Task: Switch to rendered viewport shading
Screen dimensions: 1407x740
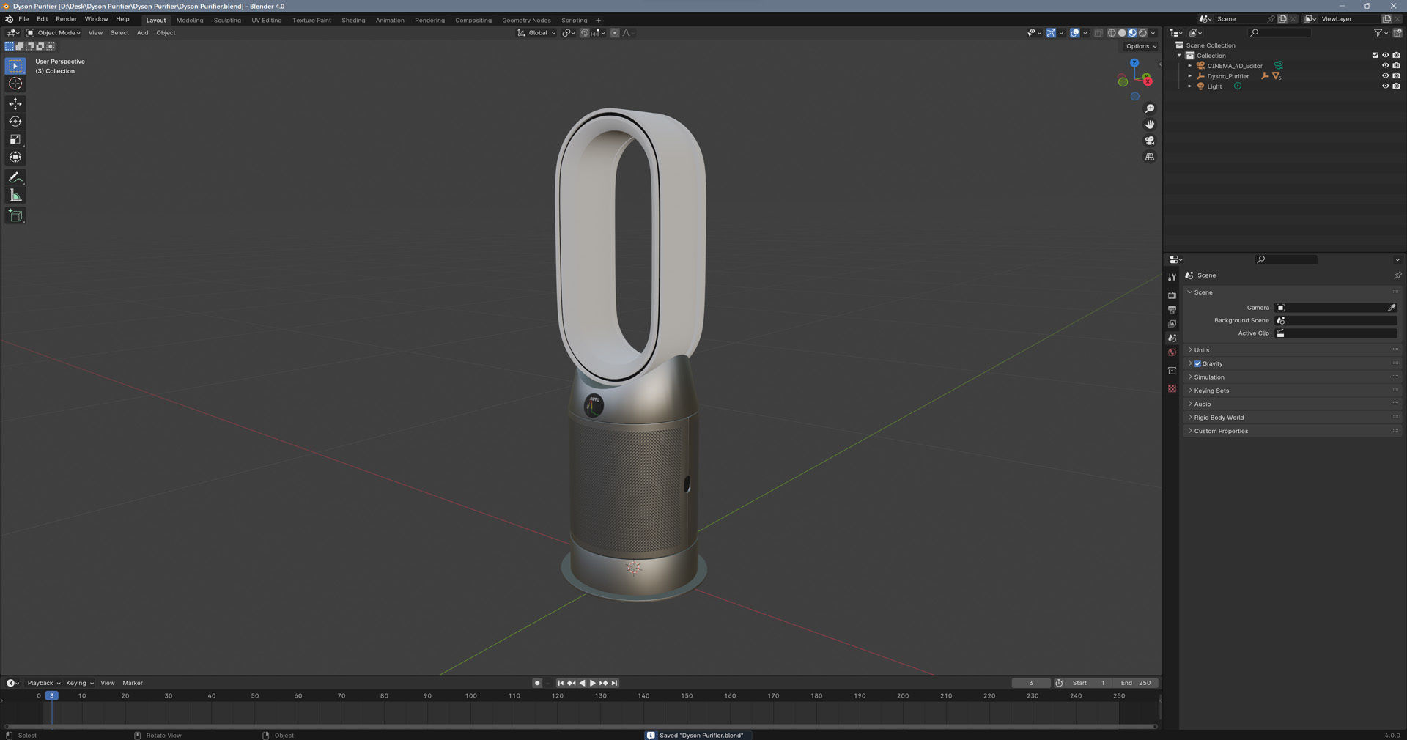Action: [x=1142, y=33]
